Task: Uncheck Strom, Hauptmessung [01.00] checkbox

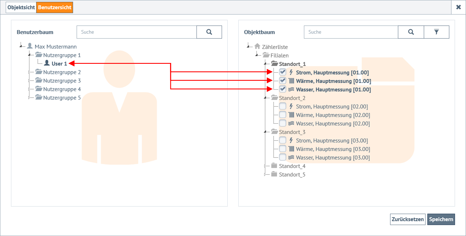Action: coord(282,72)
